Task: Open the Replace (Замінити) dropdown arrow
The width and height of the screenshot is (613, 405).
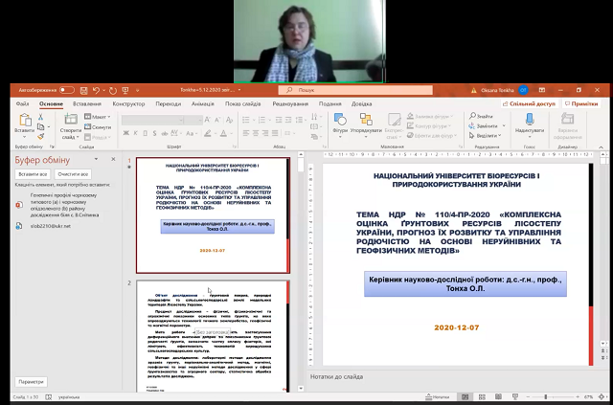Action: [502, 125]
